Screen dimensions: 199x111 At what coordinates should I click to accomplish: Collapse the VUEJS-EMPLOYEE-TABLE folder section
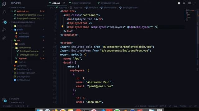click(x=23, y=22)
